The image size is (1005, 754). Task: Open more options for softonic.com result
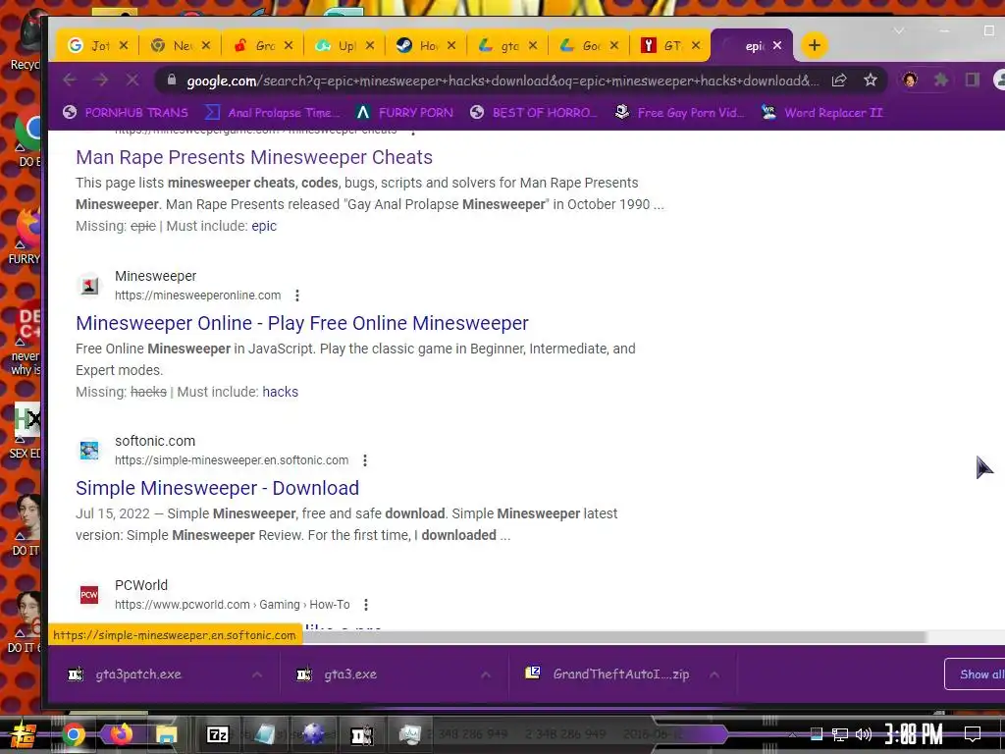point(365,460)
